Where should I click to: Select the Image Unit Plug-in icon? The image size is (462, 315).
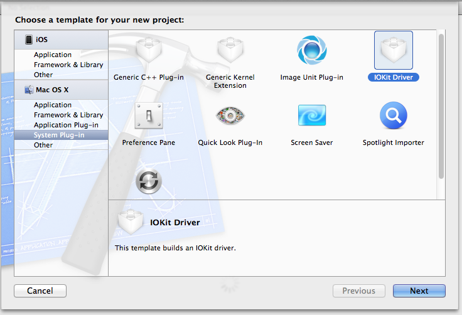click(x=311, y=51)
